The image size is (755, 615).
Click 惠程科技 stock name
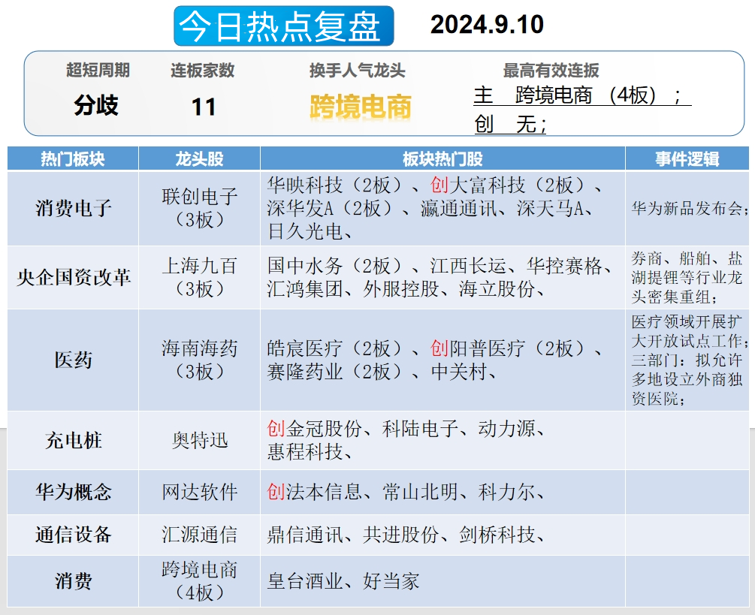(x=305, y=452)
